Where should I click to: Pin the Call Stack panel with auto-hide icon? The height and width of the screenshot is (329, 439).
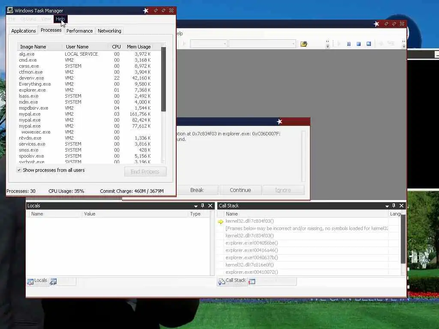pos(394,206)
